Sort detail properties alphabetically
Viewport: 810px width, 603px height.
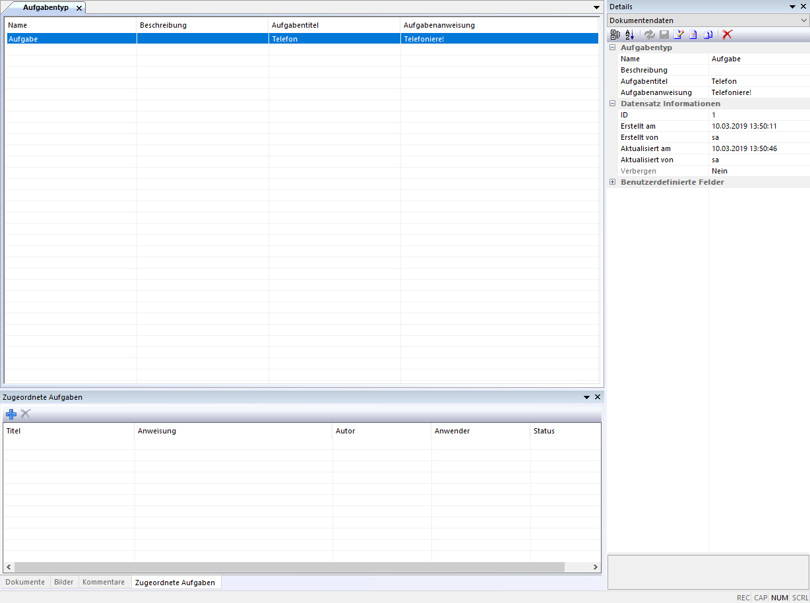click(x=629, y=34)
